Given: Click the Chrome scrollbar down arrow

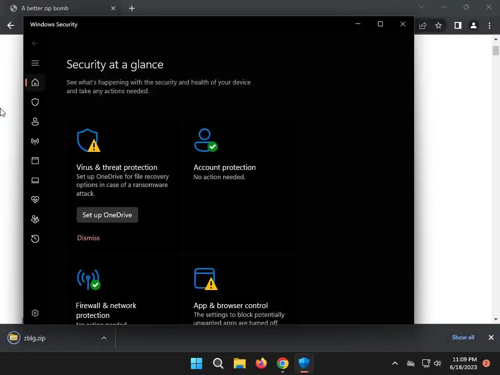Looking at the screenshot, I should click(x=496, y=319).
